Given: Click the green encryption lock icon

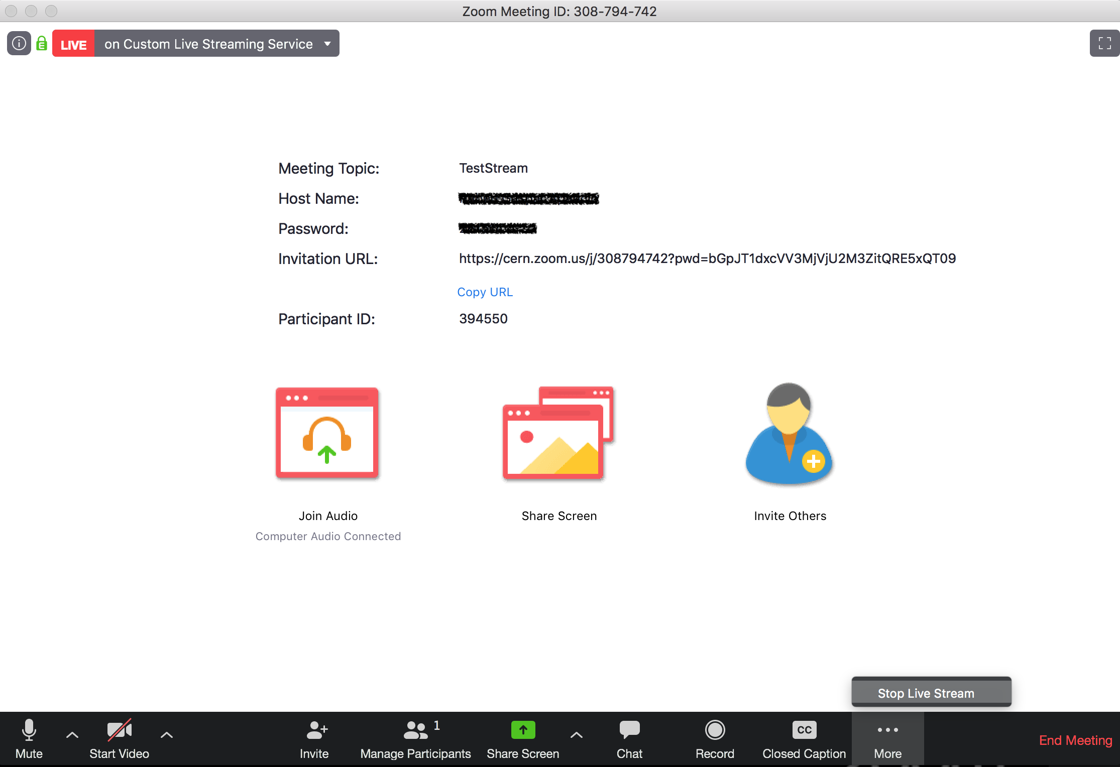Looking at the screenshot, I should [42, 44].
